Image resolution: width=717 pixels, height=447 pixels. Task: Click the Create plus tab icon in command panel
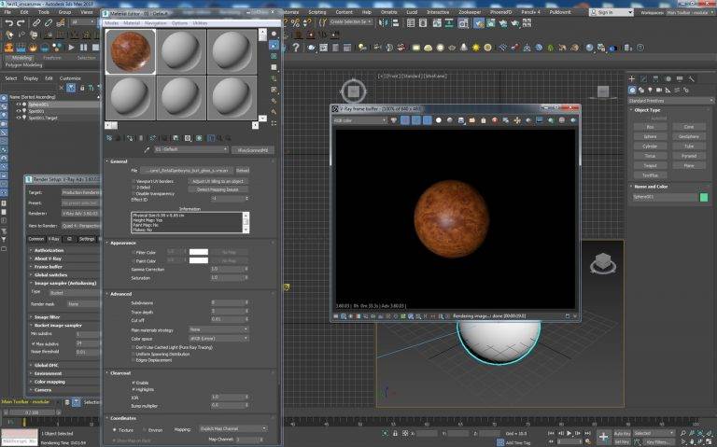coord(632,78)
